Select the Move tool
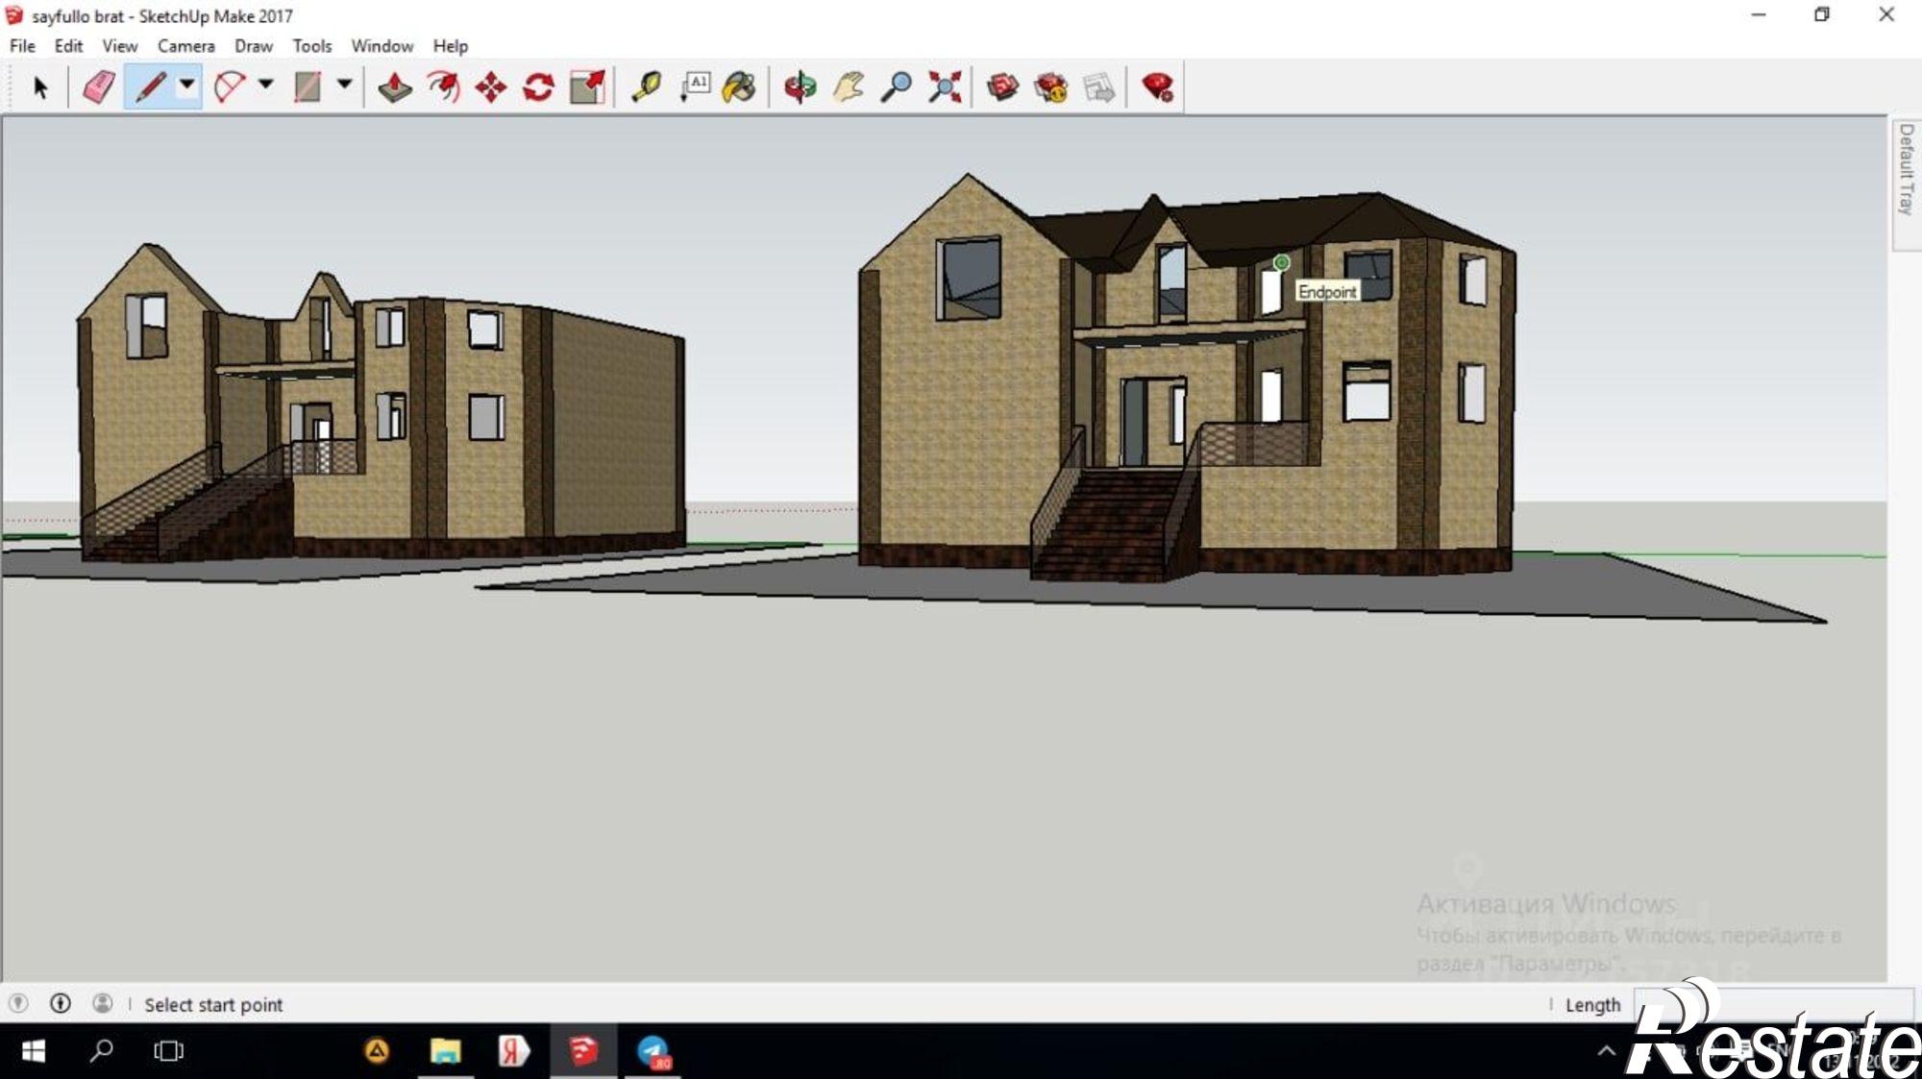This screenshot has width=1922, height=1079. (490, 87)
